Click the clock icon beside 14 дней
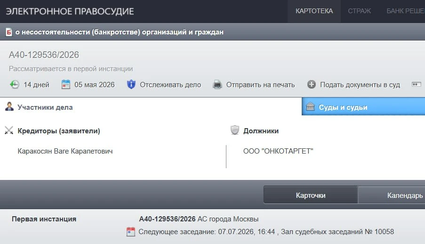Screen dimensions: 425x244 (x=15, y=84)
